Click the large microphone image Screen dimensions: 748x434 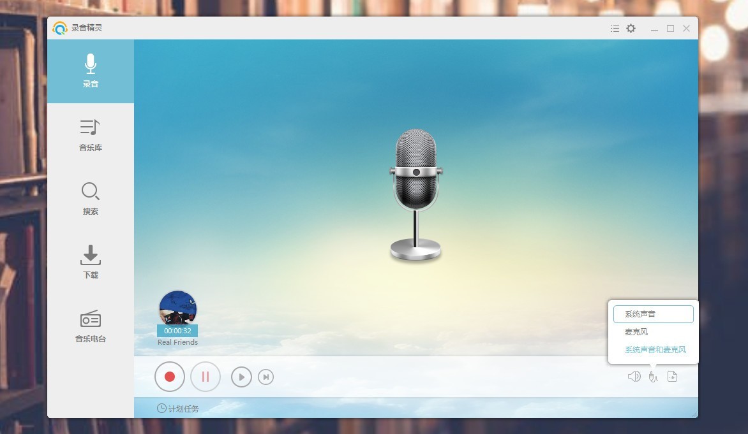tap(415, 194)
